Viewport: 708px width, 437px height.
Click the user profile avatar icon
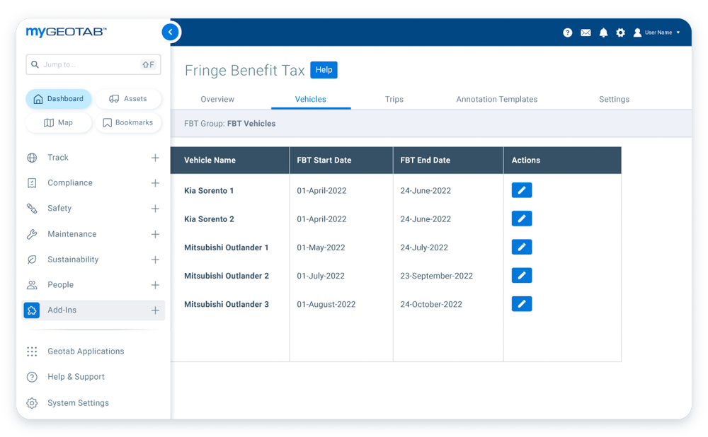point(637,33)
